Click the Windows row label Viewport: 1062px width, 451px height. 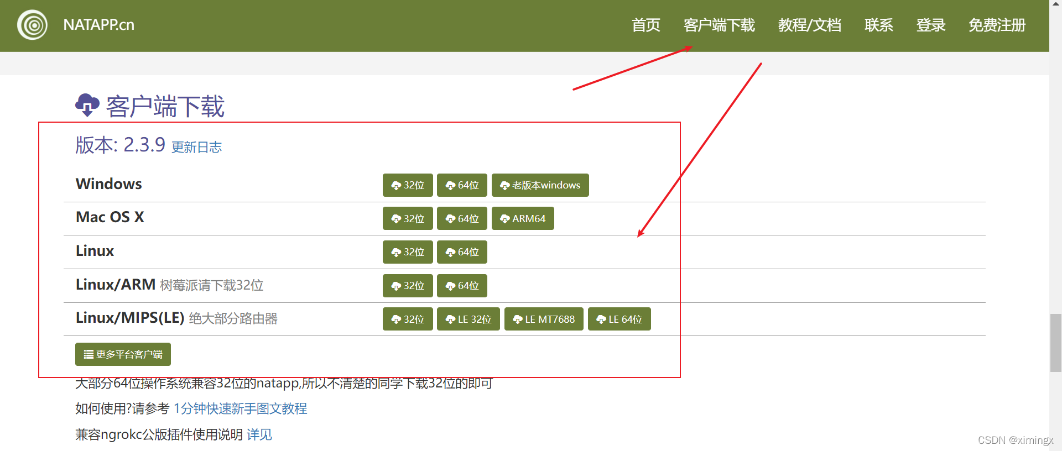[108, 183]
